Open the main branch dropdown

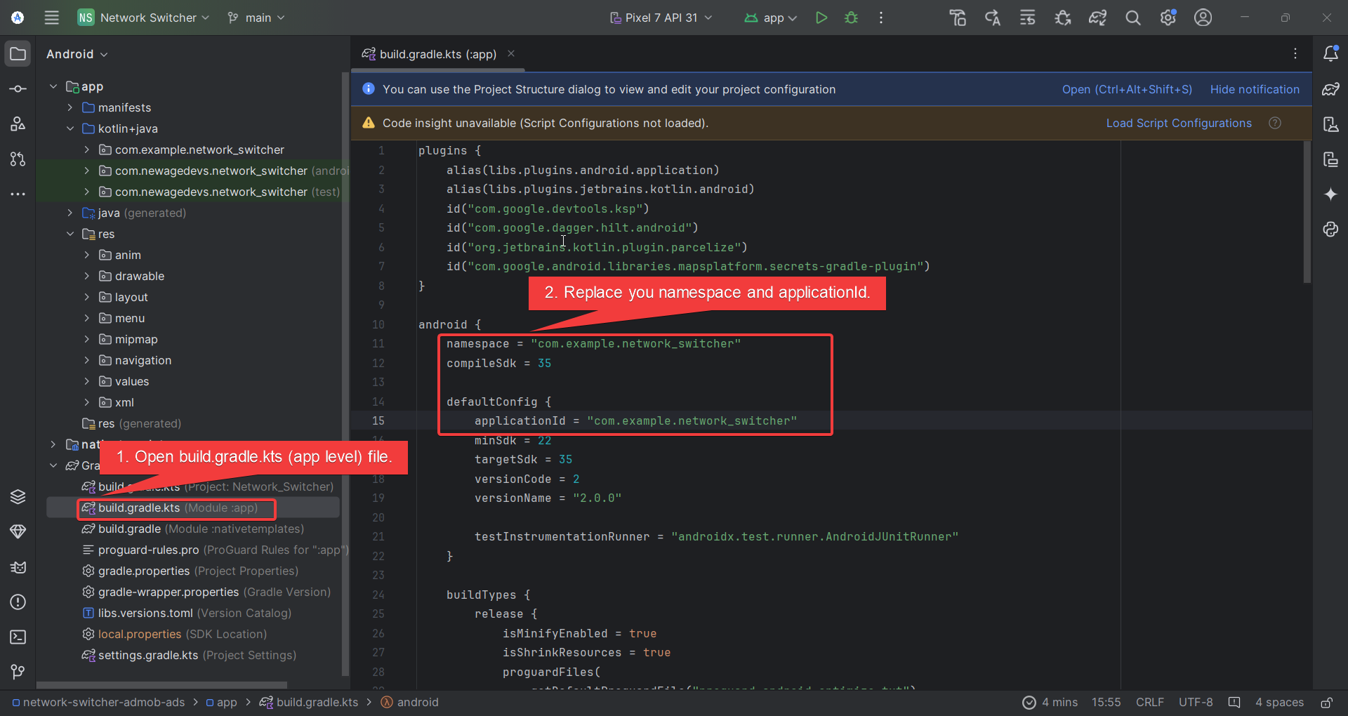pos(255,18)
